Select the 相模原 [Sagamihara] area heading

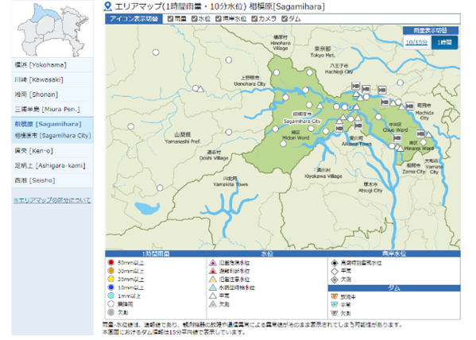tap(48, 124)
